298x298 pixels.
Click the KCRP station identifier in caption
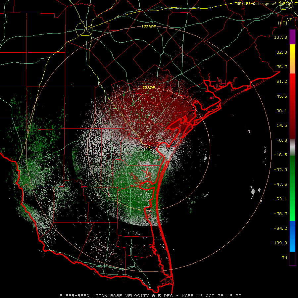pos(188,296)
